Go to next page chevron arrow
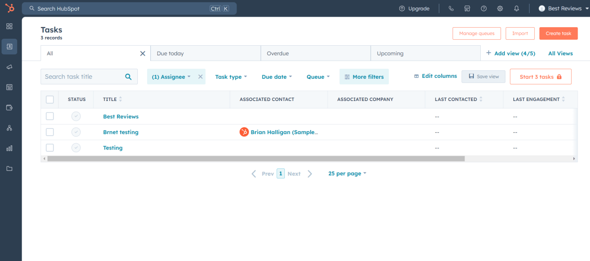This screenshot has width=590, height=261. tap(310, 174)
